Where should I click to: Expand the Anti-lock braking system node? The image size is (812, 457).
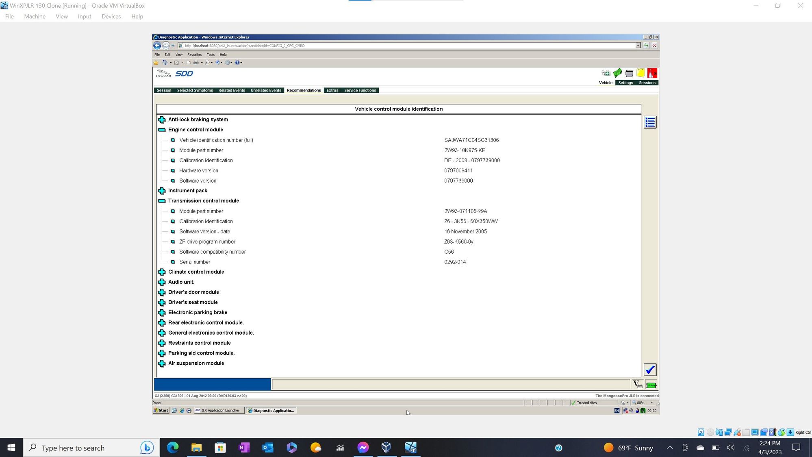click(162, 120)
